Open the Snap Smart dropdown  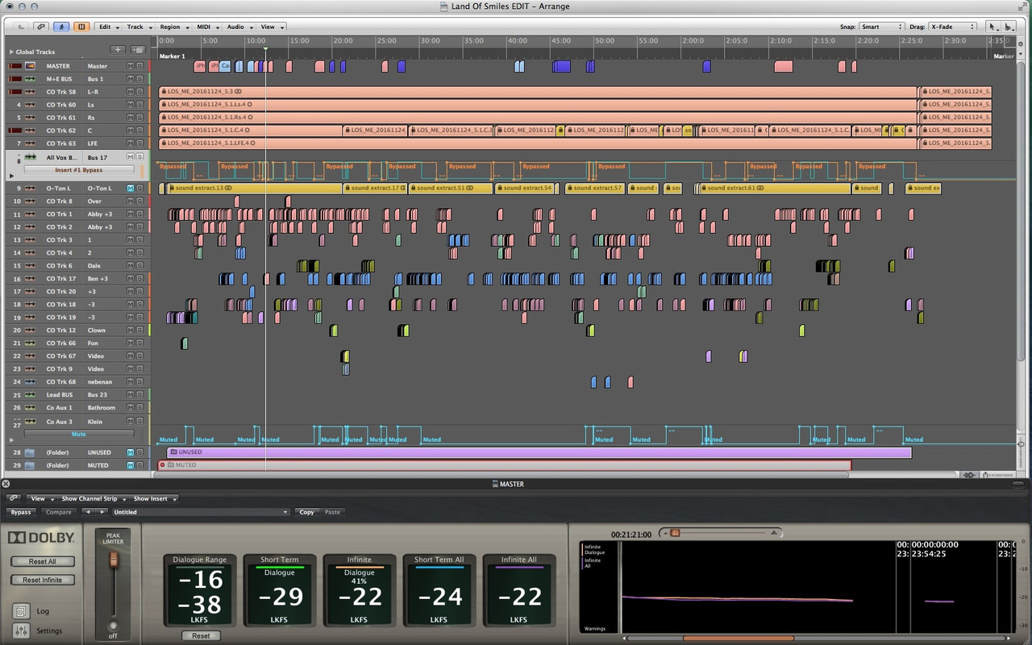[x=881, y=27]
